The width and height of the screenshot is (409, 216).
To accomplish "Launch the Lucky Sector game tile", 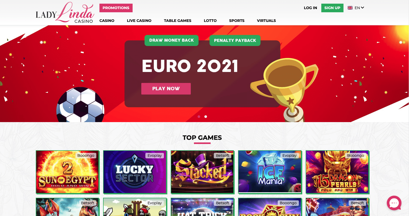I will 135,172.
